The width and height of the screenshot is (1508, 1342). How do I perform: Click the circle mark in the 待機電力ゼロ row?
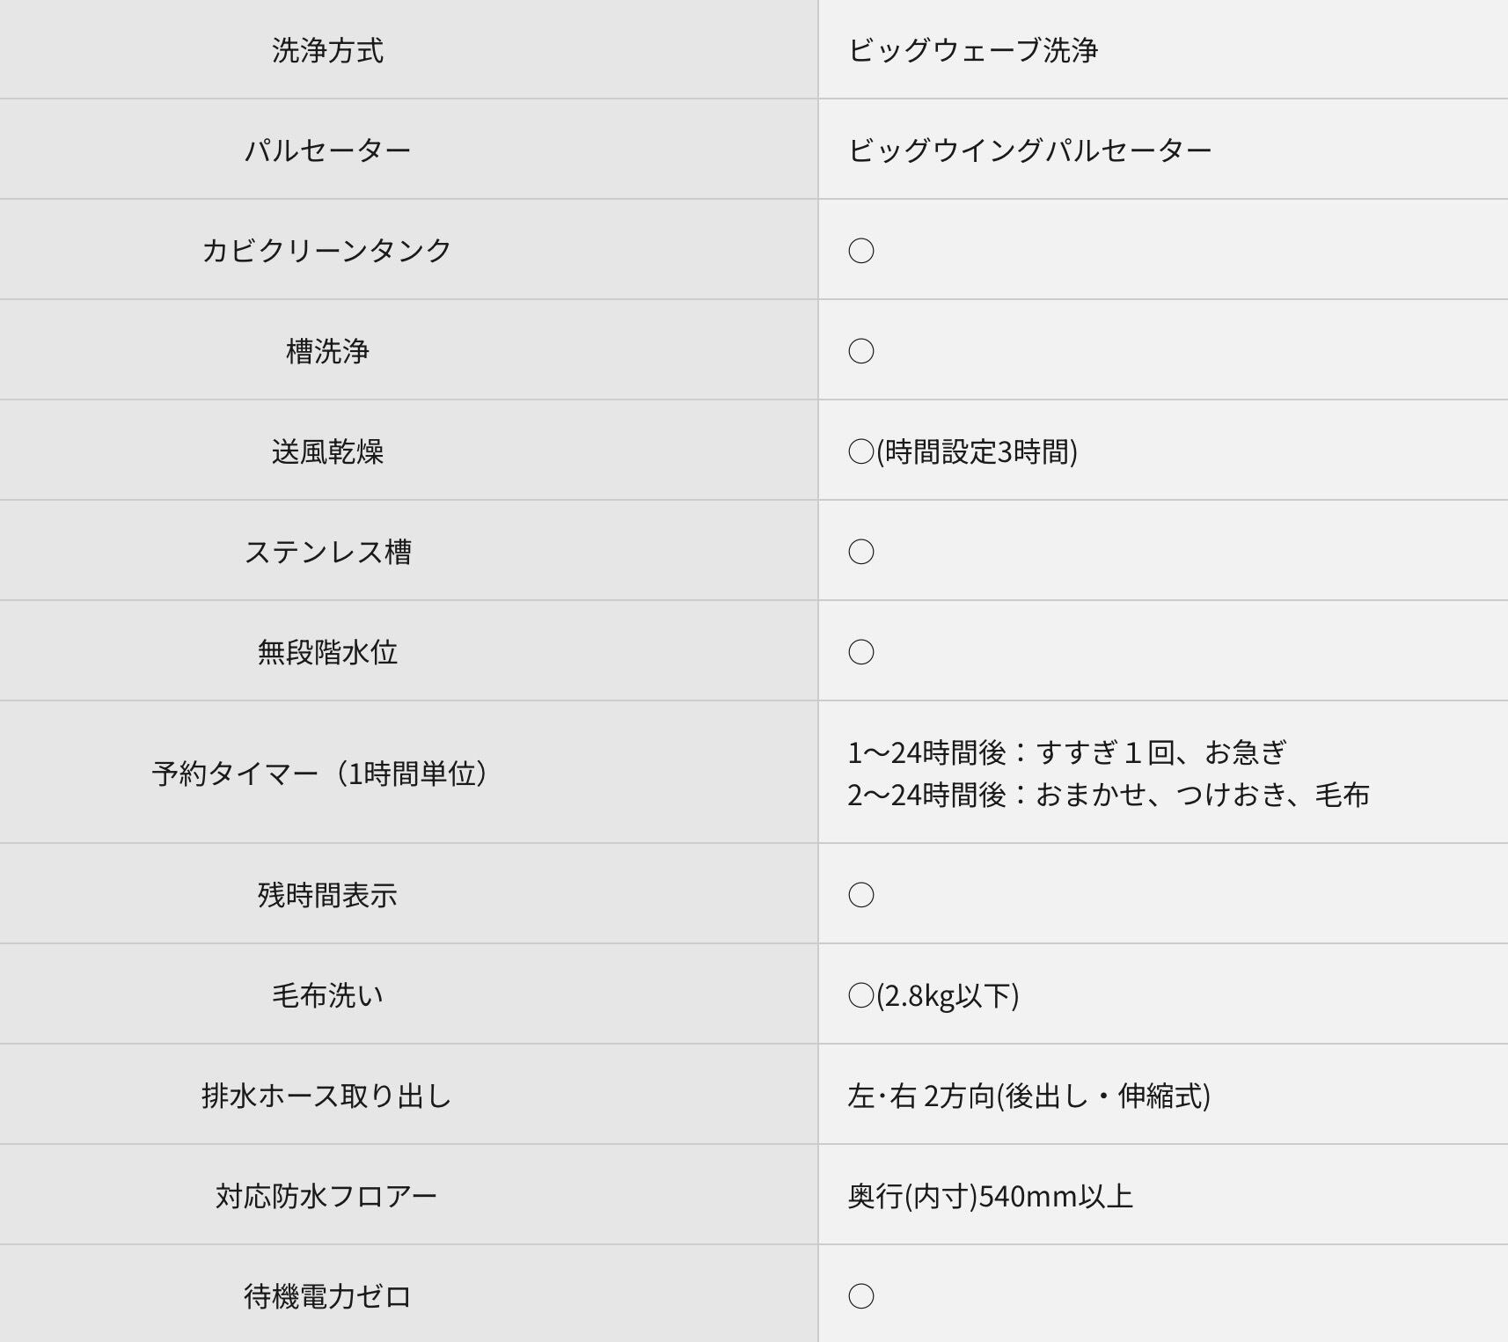(x=860, y=1296)
